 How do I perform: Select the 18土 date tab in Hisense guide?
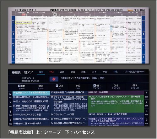point(41,72)
